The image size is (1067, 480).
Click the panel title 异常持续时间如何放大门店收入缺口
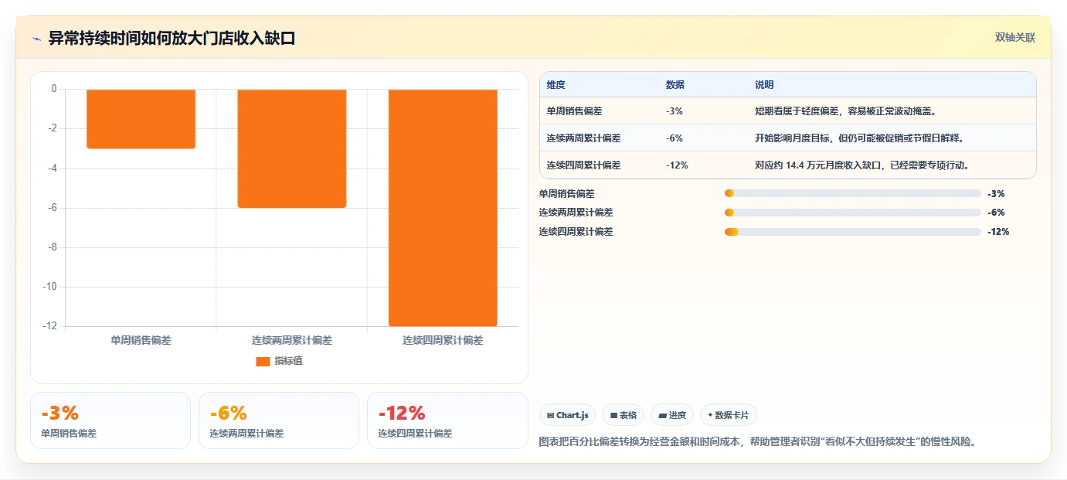[x=172, y=39]
